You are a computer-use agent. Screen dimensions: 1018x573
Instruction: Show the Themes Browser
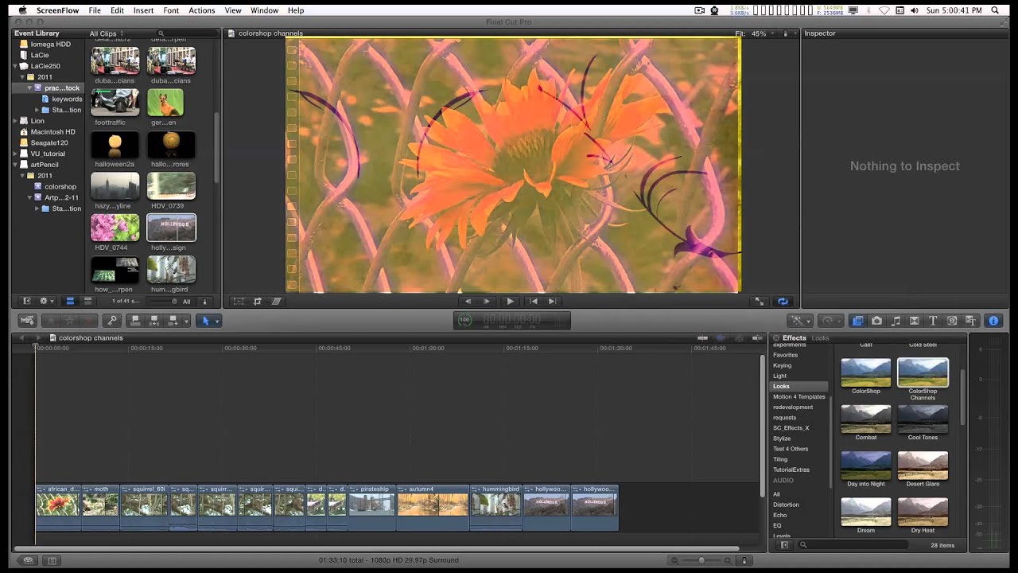(x=970, y=321)
